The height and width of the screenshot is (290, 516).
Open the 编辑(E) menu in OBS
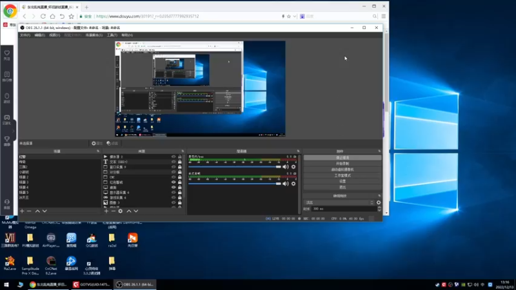coord(40,35)
